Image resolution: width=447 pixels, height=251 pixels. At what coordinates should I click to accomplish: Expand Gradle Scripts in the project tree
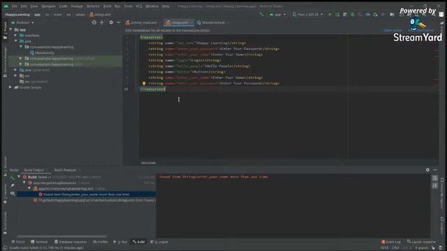pyautogui.click(x=10, y=87)
